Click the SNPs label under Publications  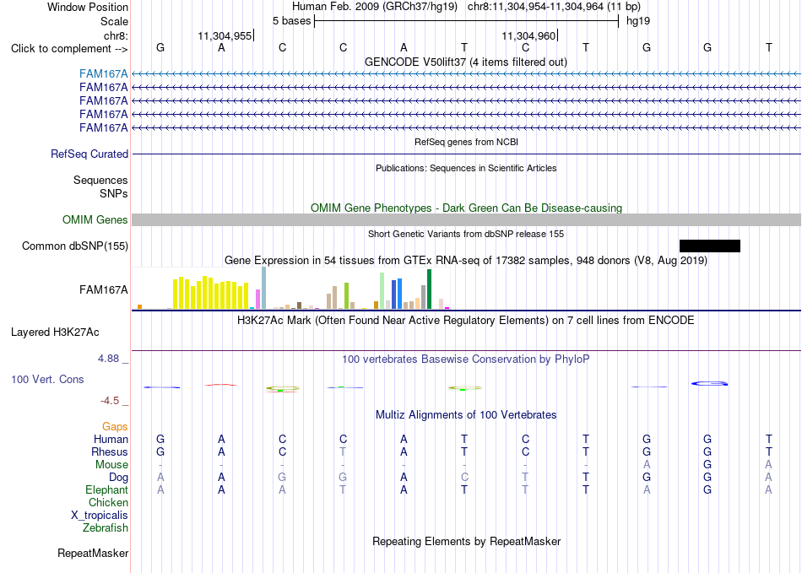[114, 194]
